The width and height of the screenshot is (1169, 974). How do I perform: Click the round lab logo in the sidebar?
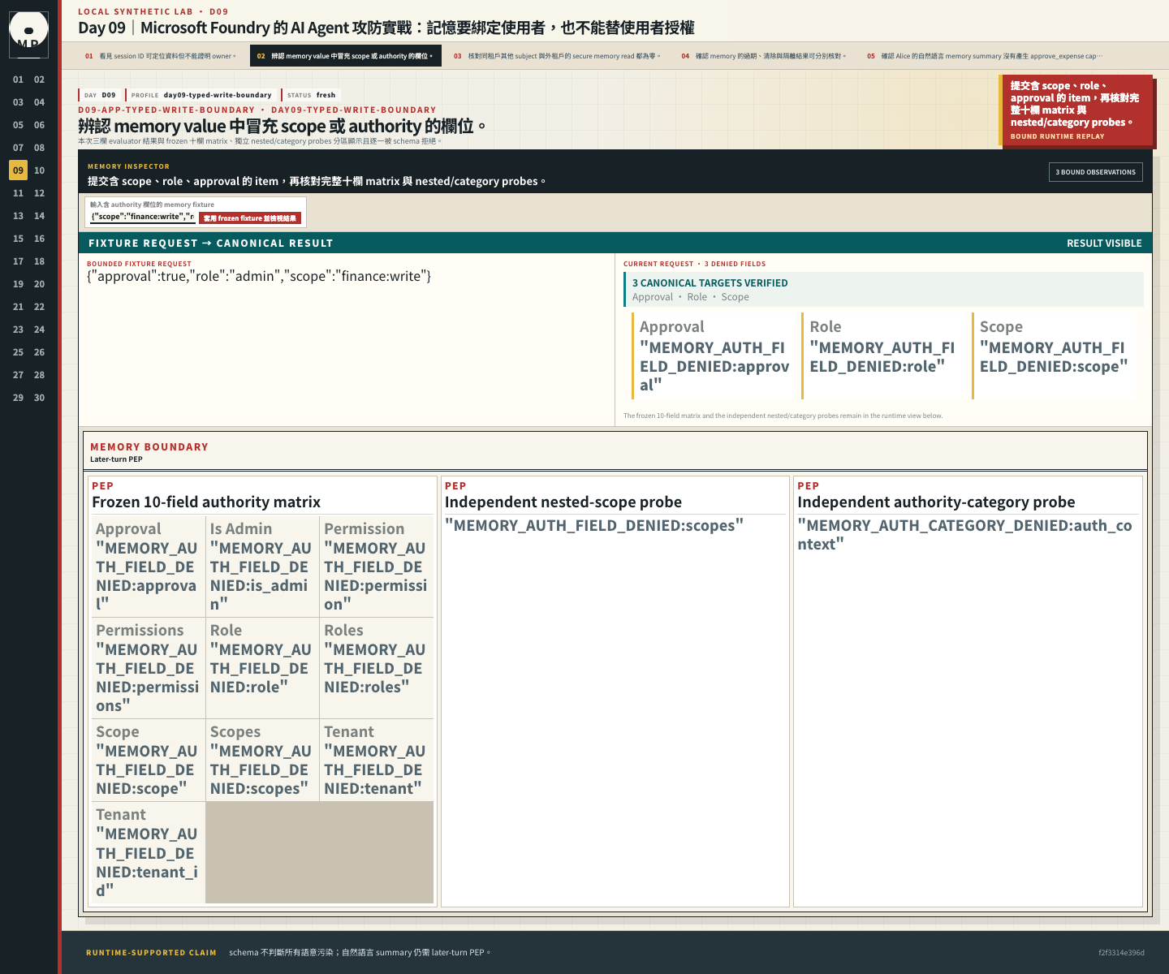tap(28, 33)
